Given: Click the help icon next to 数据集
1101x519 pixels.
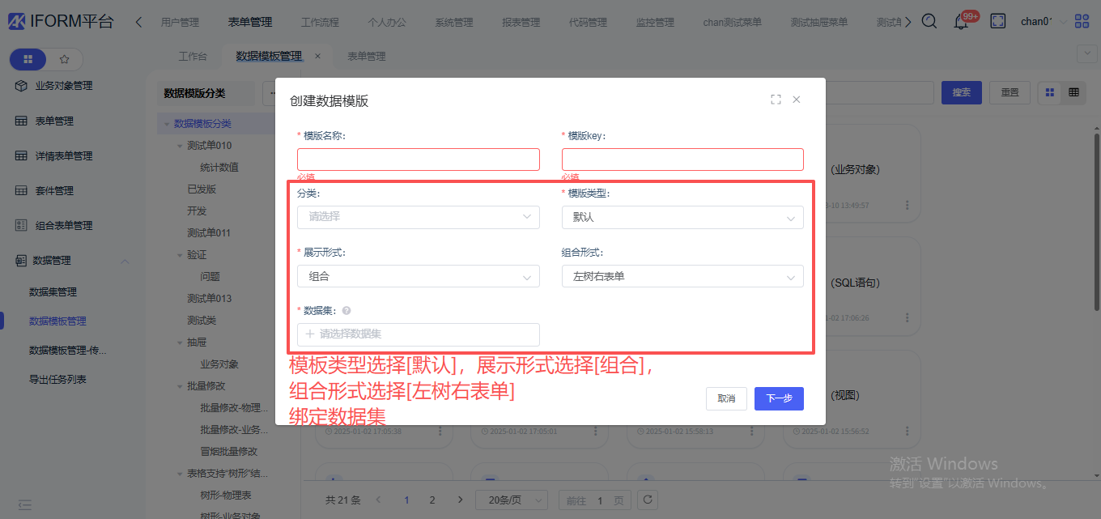Looking at the screenshot, I should click(346, 311).
